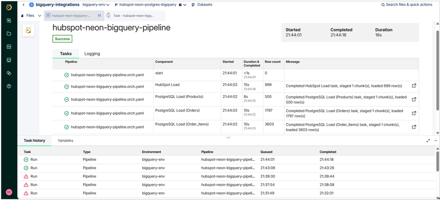This screenshot has width=440, height=200.
Task: Click the Queued column header in task history
Action: pos(266,152)
